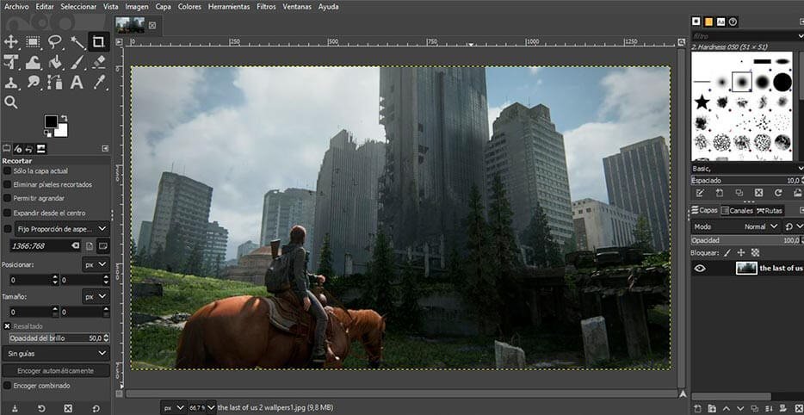Click 'Encoger automáticamente' button
The width and height of the screenshot is (804, 415).
(56, 370)
